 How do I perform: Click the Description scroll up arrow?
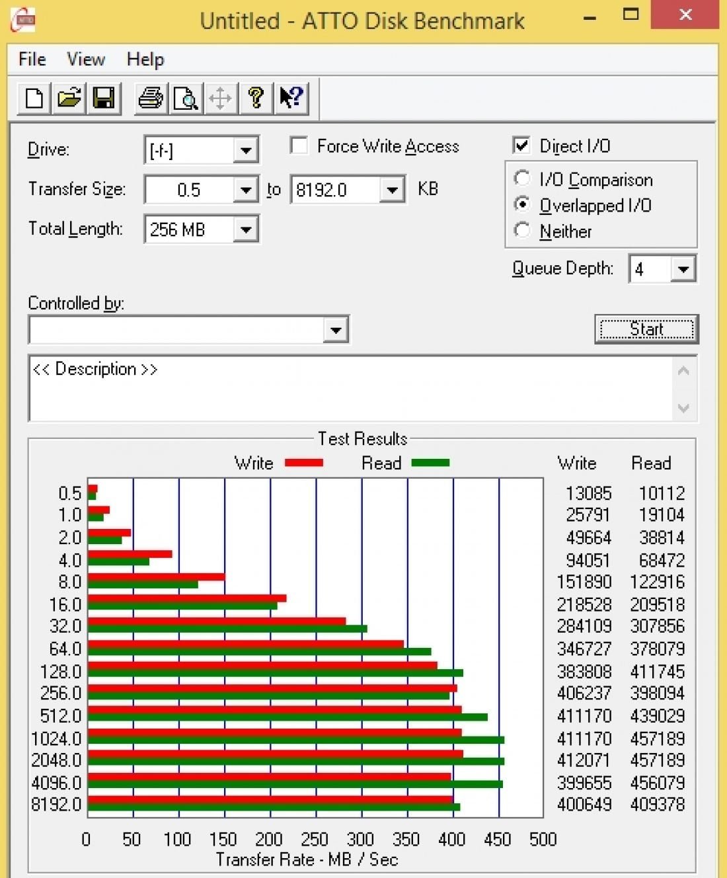pyautogui.click(x=684, y=370)
